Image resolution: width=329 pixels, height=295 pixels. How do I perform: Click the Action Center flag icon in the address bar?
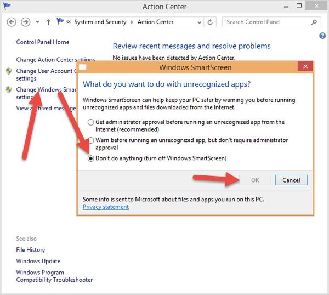[x=60, y=21]
